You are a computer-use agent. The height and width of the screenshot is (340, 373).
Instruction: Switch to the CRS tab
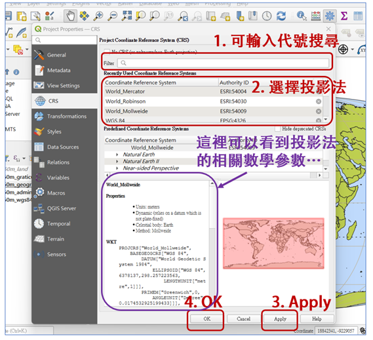pos(64,101)
